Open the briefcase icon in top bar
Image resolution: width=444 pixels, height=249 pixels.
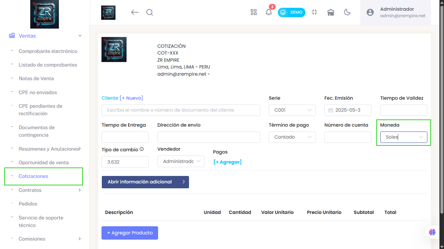pos(331,12)
